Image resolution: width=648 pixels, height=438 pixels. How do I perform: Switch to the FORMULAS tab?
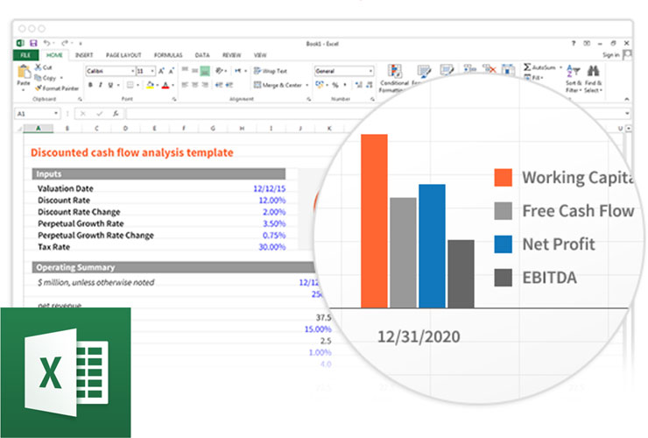coord(168,55)
